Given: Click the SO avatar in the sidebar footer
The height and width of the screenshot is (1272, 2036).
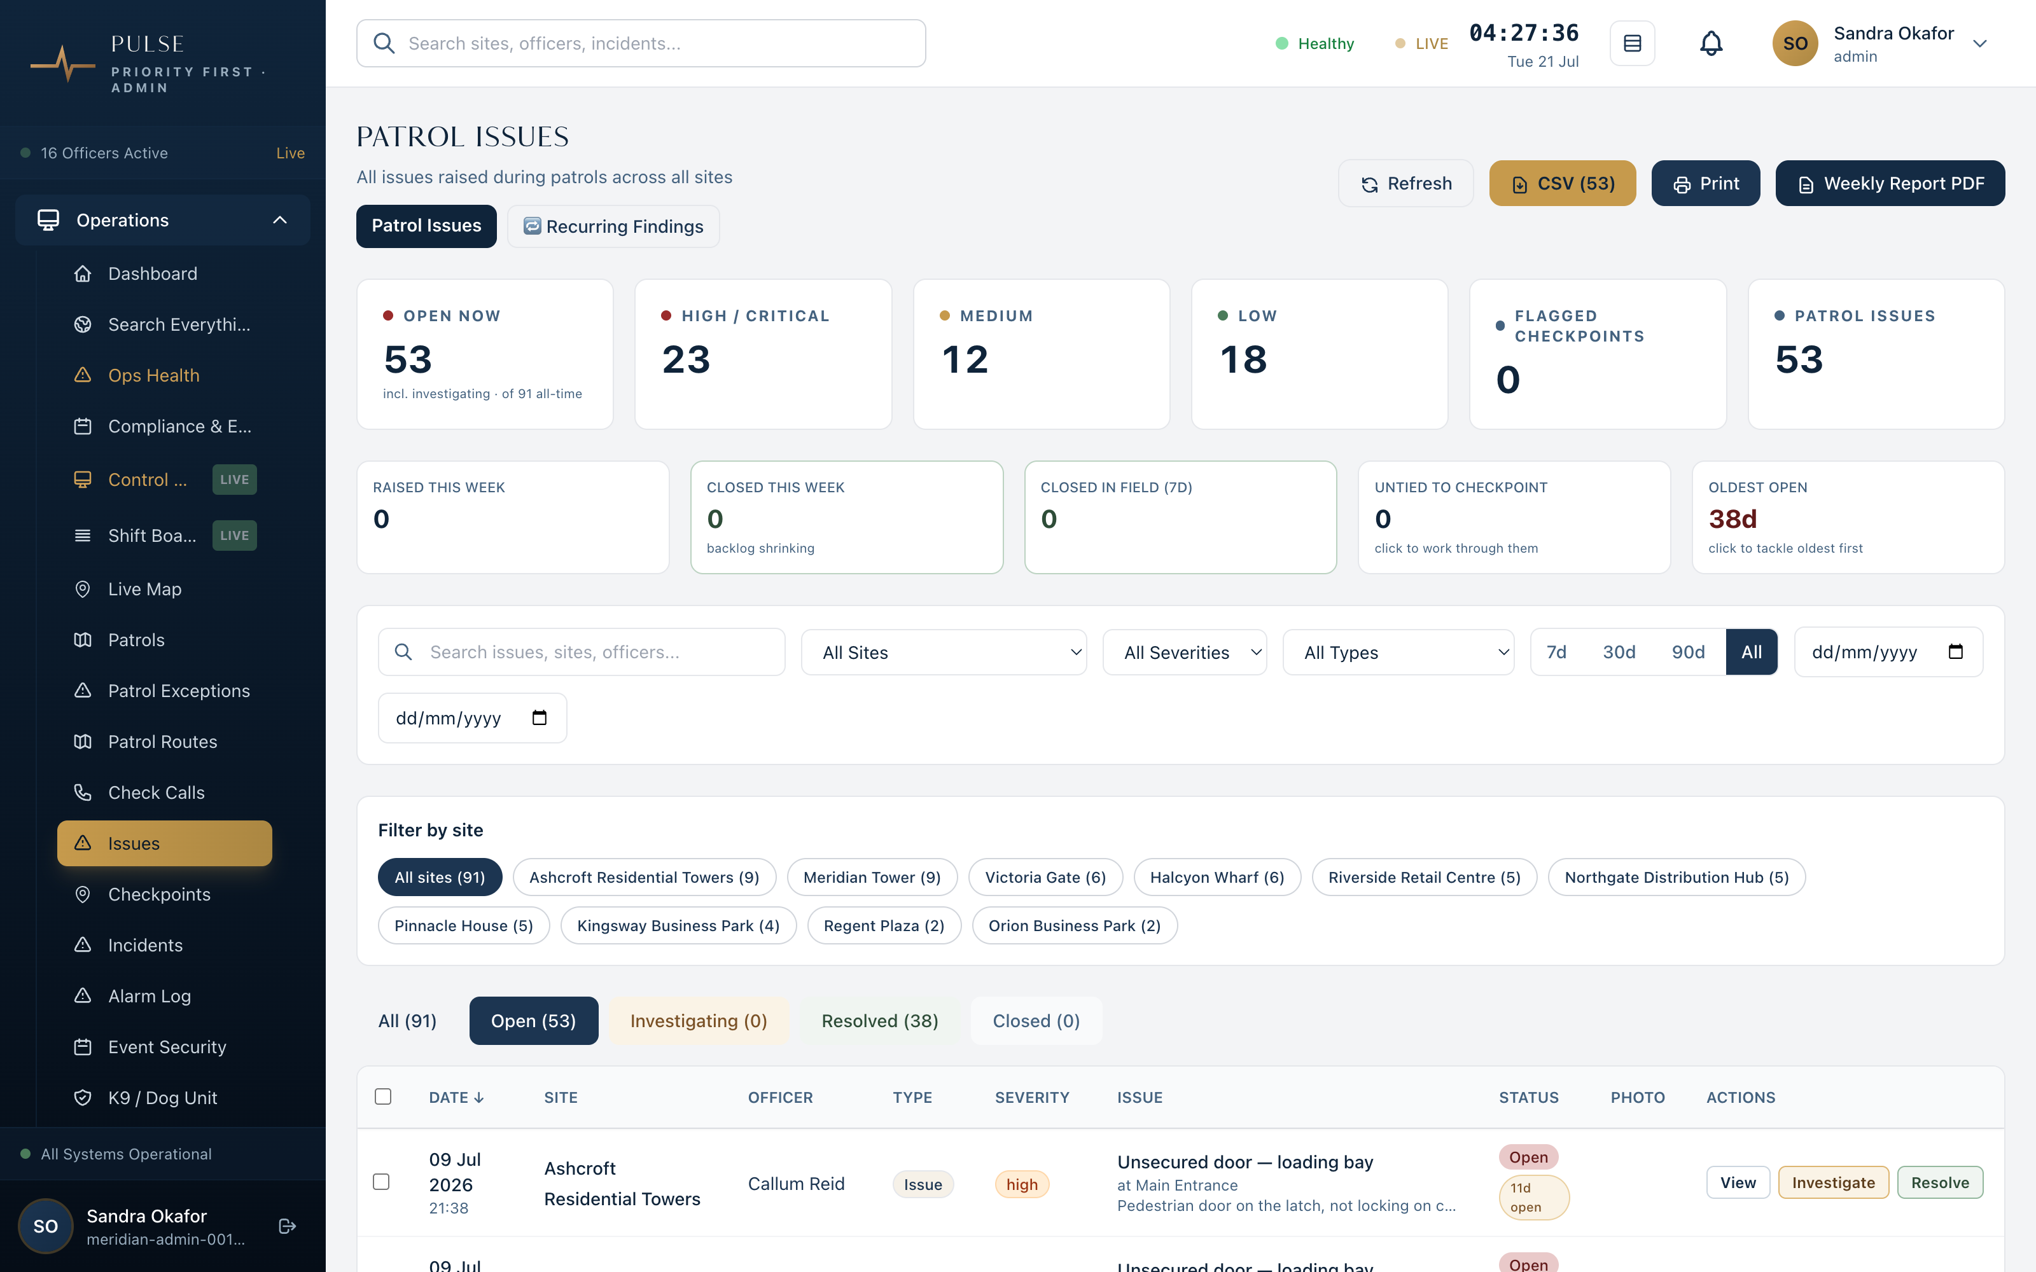Looking at the screenshot, I should (45, 1226).
